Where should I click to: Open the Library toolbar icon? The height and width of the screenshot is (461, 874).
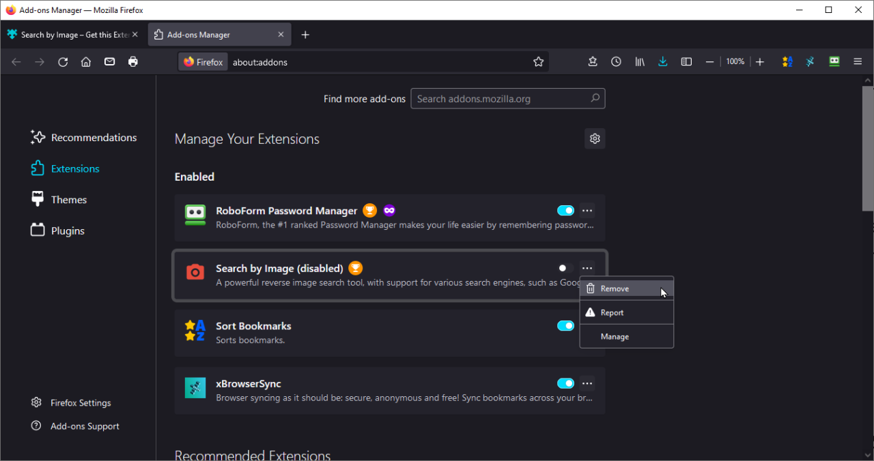tap(639, 61)
